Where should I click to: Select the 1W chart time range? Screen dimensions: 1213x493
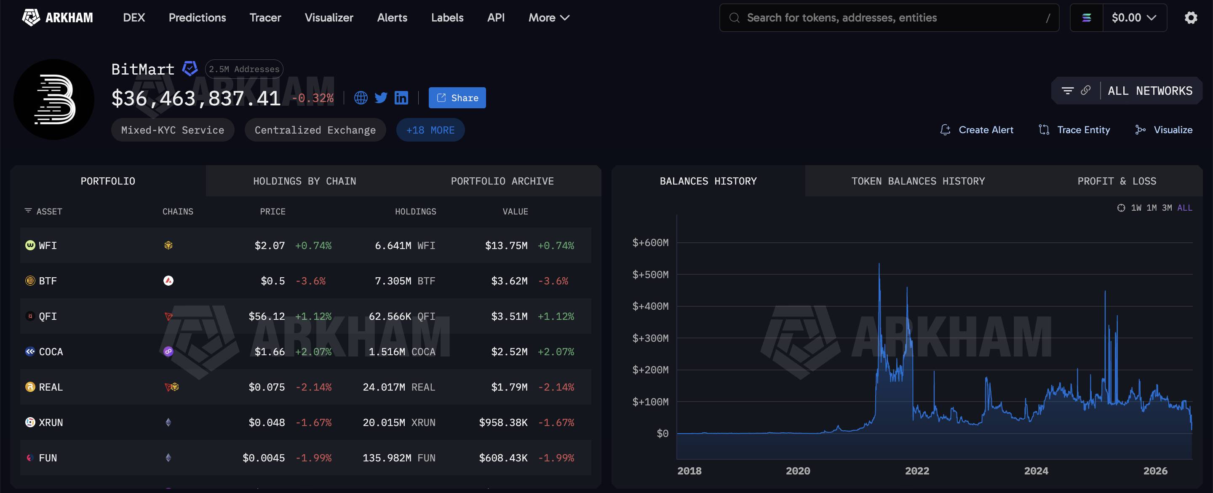[x=1136, y=208]
